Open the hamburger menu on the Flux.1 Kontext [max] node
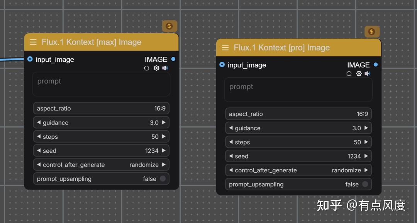417x223 pixels. (x=33, y=42)
